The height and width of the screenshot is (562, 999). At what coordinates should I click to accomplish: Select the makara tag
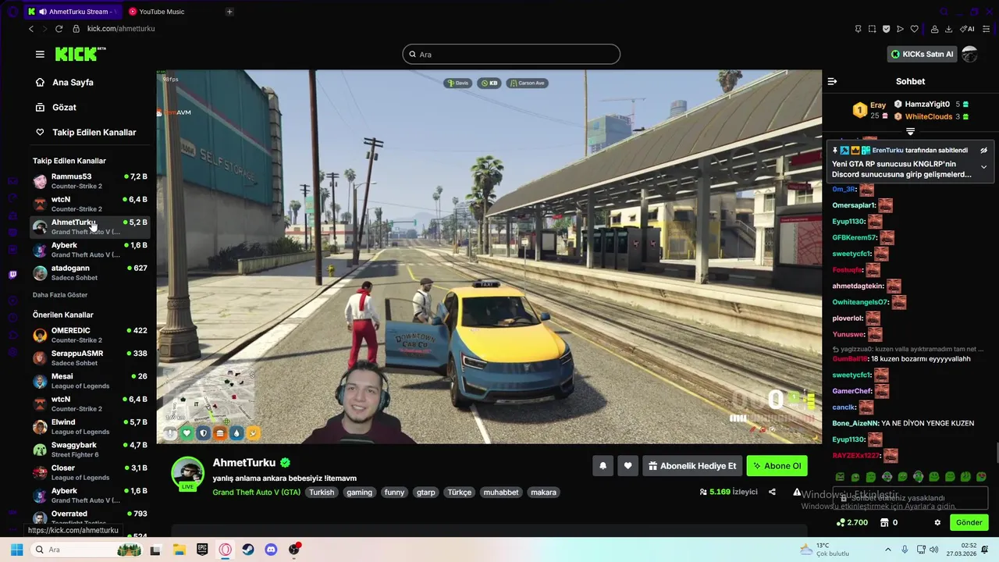[543, 493]
